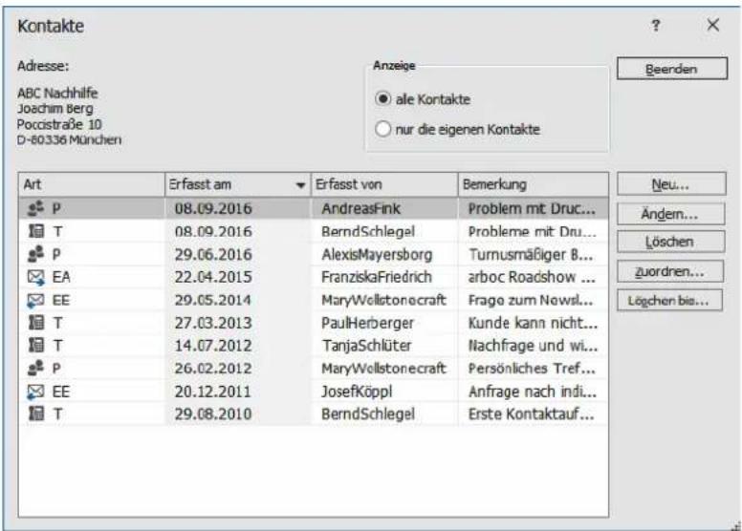
Task: Click the 'EA' type label in the 22.04.2015 row
Action: tap(61, 277)
